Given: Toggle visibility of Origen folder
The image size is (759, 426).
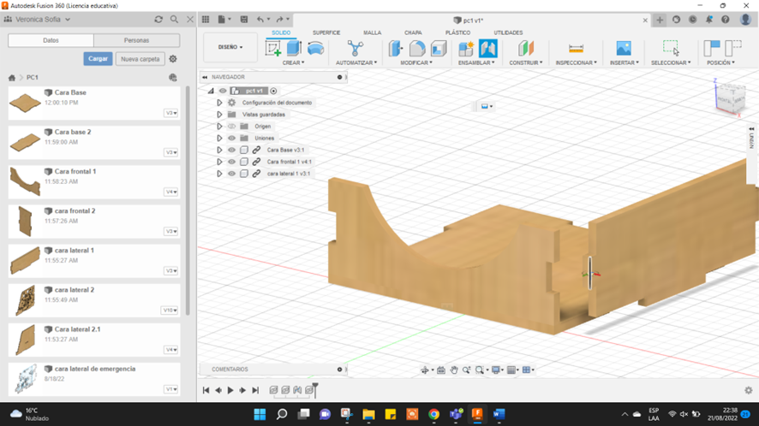Looking at the screenshot, I should point(232,127).
